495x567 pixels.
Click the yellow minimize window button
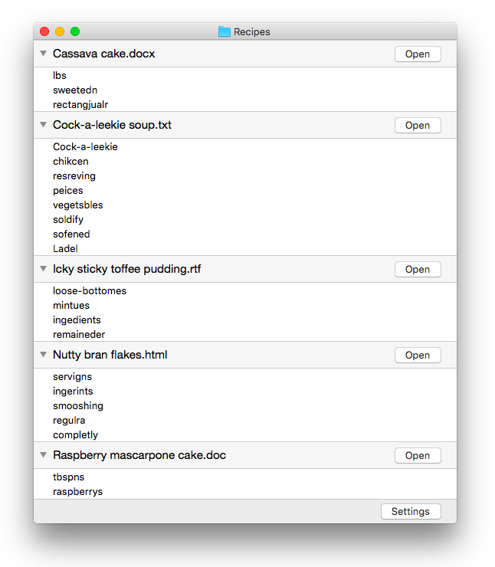coord(60,31)
